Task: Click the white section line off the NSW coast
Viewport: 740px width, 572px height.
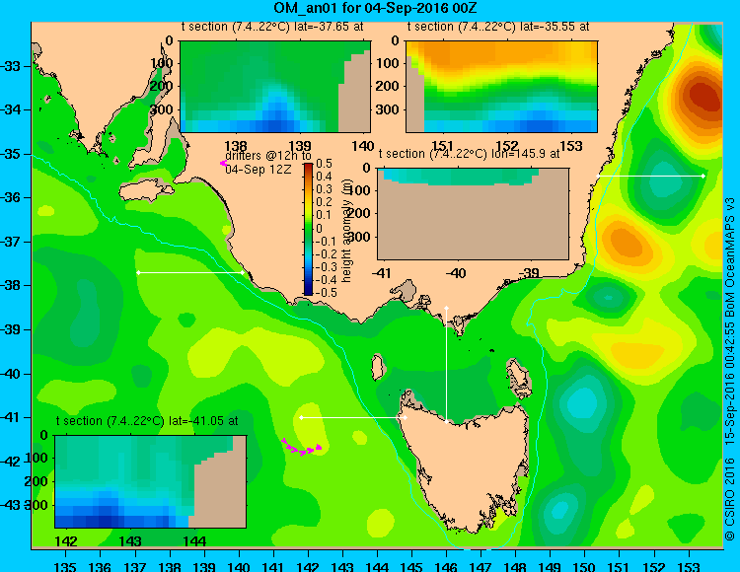Action: click(651, 176)
